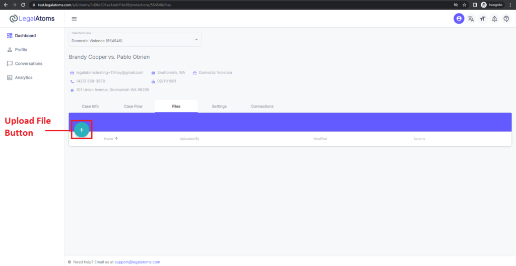Switch to the Case Info tab
Screen dimensions: 516x266
(90, 107)
